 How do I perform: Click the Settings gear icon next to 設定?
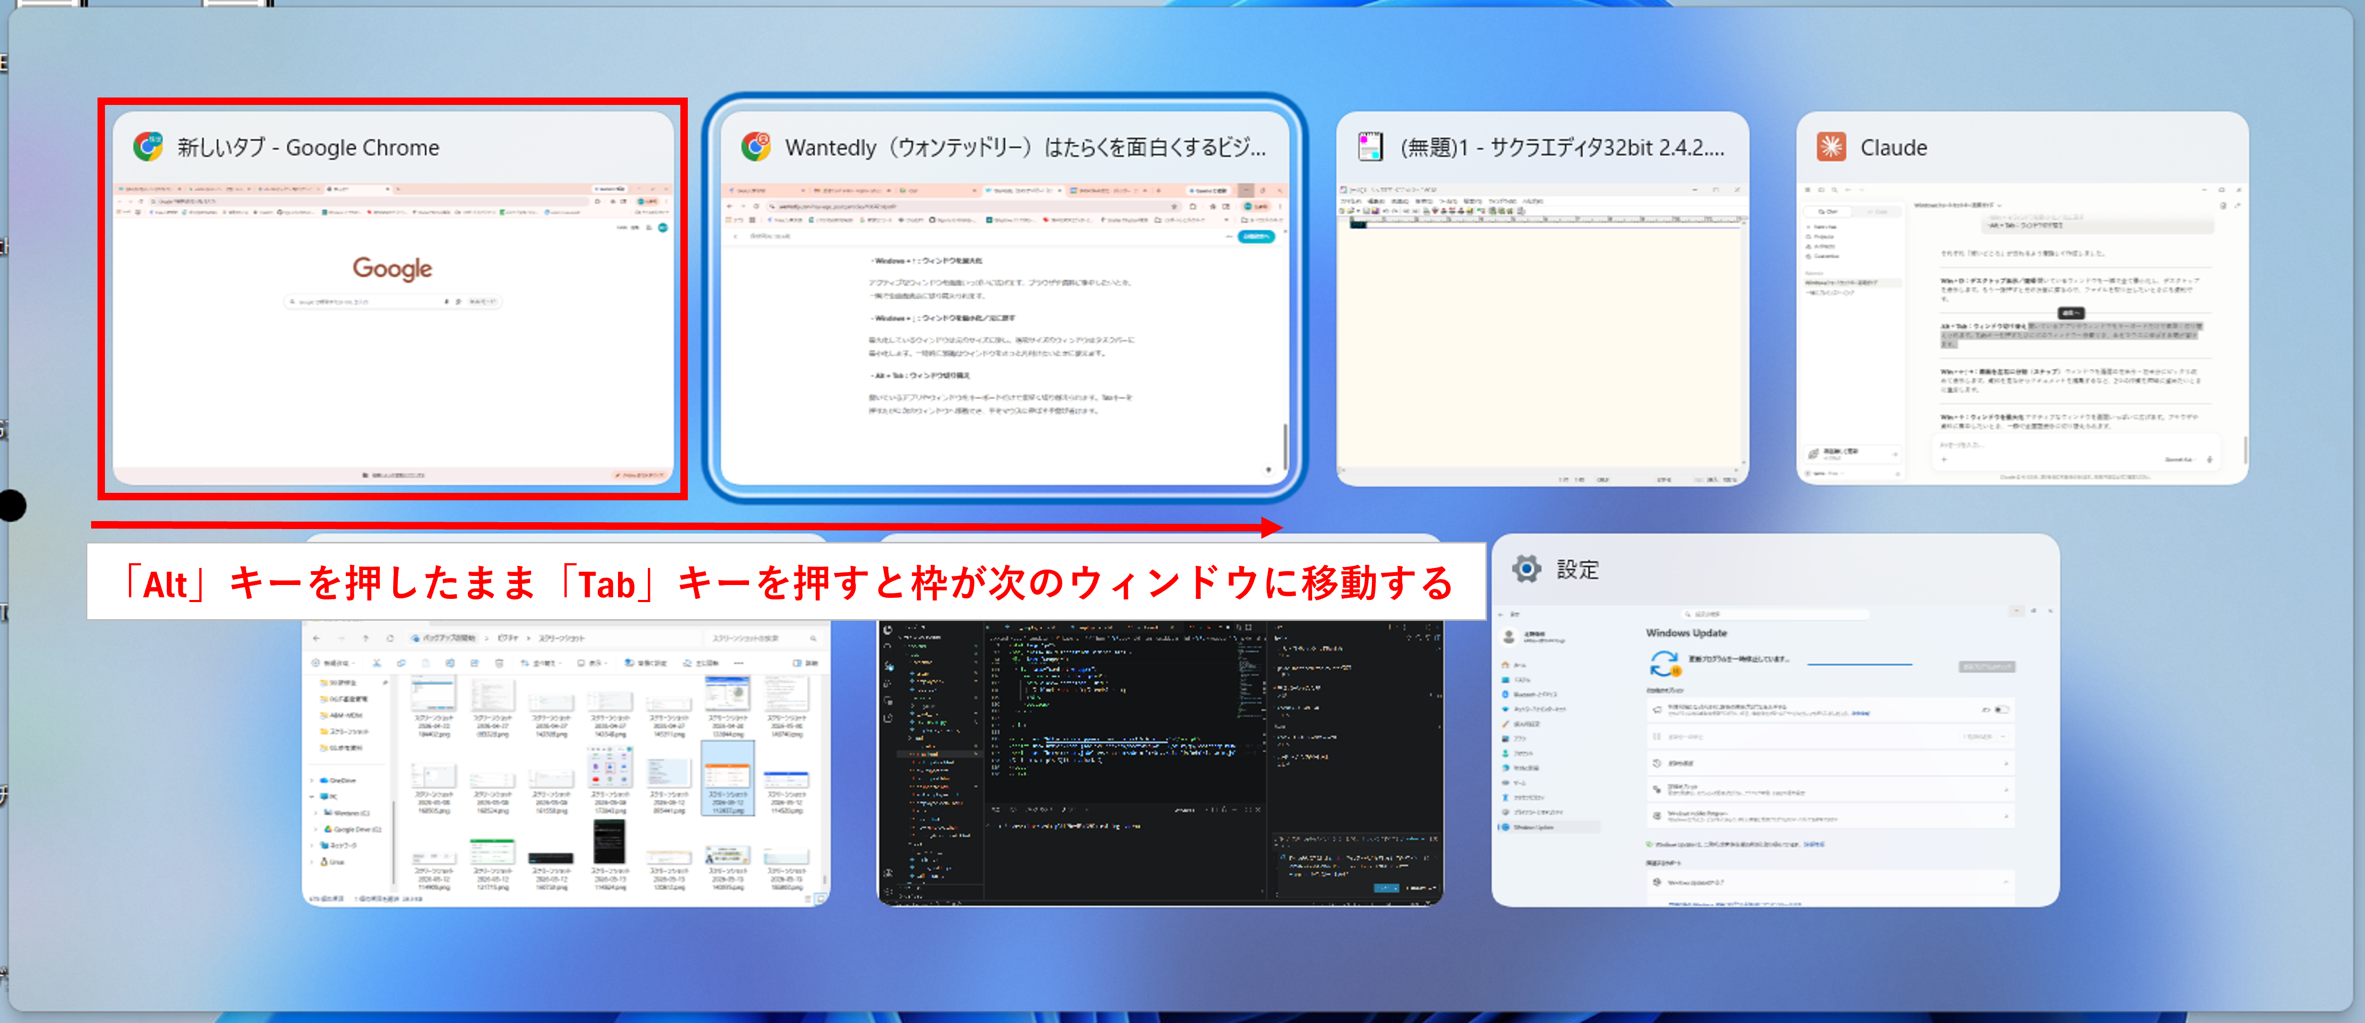coord(1527,569)
